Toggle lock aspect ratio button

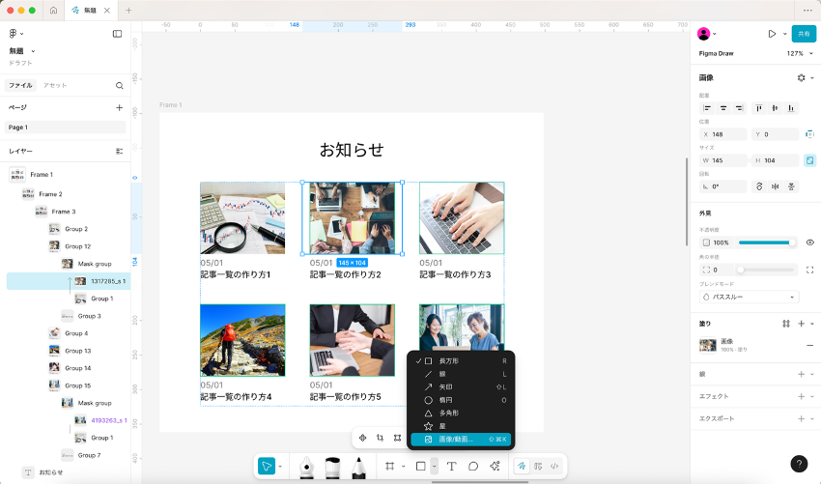(809, 160)
